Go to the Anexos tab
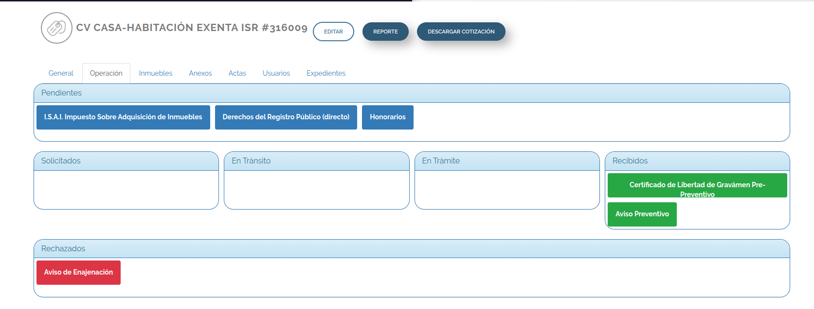The image size is (814, 309). point(200,73)
